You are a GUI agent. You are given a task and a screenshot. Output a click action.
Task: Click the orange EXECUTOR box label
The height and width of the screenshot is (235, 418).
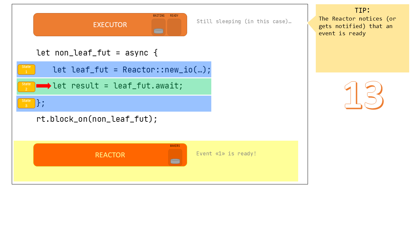110,25
